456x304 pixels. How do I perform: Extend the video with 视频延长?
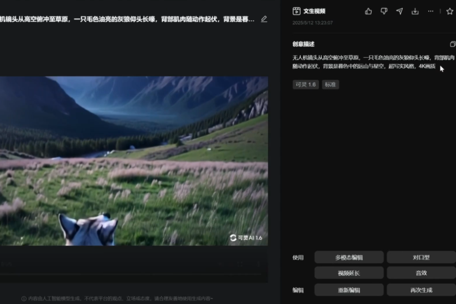point(349,273)
